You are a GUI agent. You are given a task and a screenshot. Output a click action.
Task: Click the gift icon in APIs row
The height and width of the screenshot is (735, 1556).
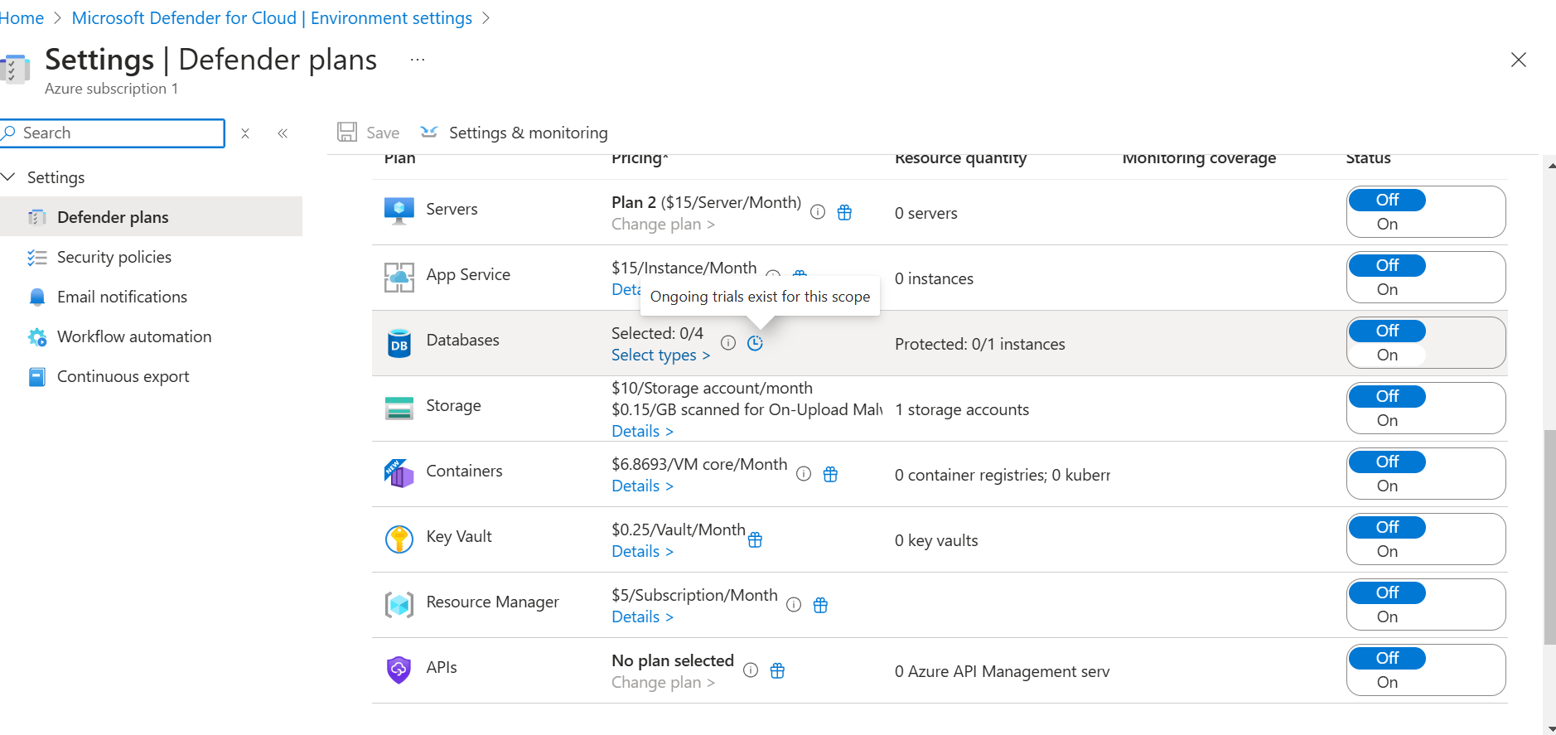point(777,670)
